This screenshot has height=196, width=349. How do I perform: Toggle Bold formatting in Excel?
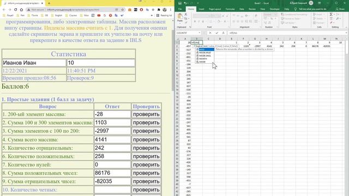tap(195, 21)
